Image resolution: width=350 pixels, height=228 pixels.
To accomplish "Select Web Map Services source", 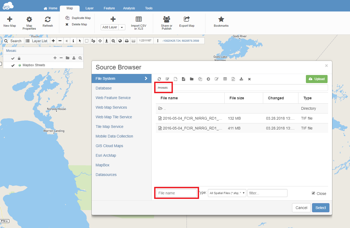I will (x=111, y=107).
